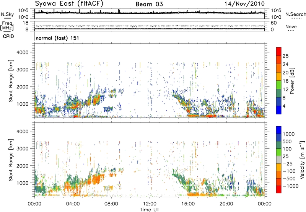Click the rightmost "00:00" time tick label

coord(265,204)
